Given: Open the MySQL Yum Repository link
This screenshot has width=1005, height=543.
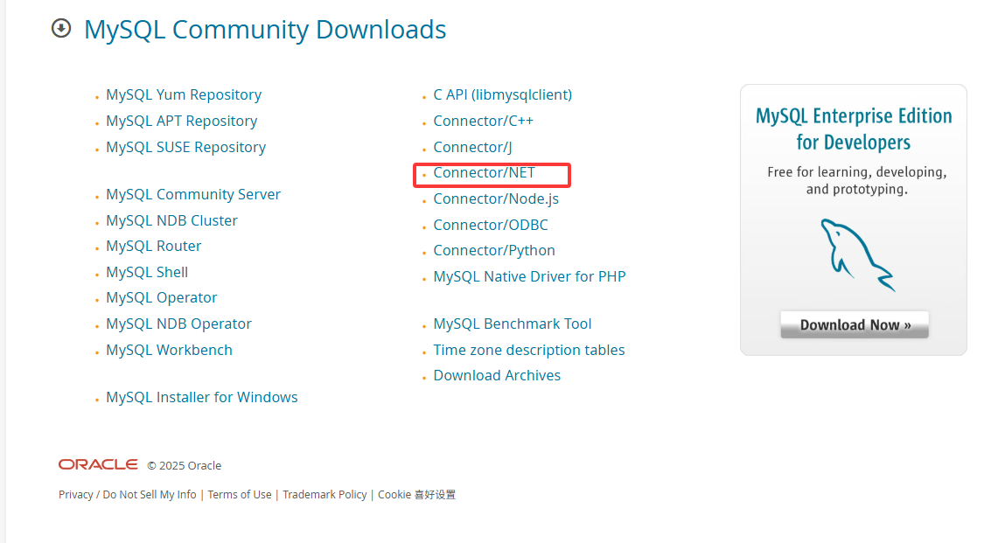Looking at the screenshot, I should [184, 95].
